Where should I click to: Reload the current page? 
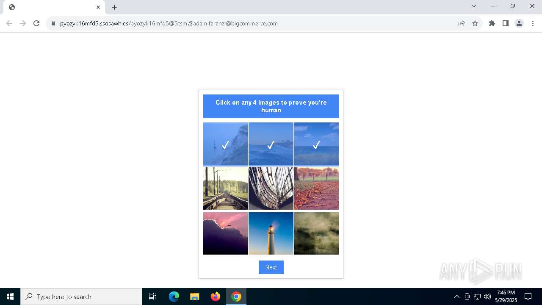[x=36, y=23]
